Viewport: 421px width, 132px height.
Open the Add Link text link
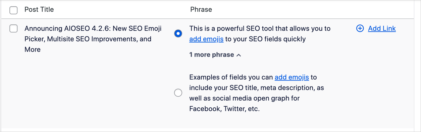[382, 28]
